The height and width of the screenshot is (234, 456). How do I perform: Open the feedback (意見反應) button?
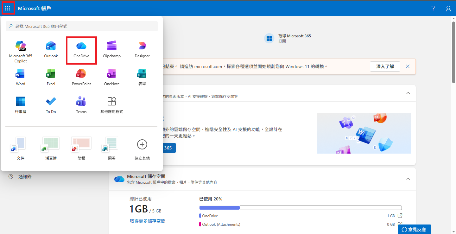point(414,229)
